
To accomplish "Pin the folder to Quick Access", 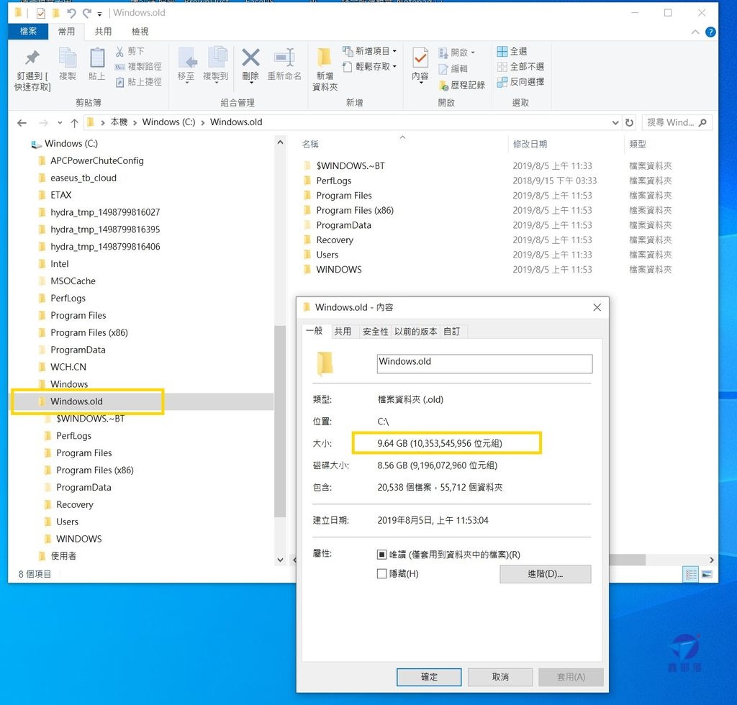I will pyautogui.click(x=32, y=69).
